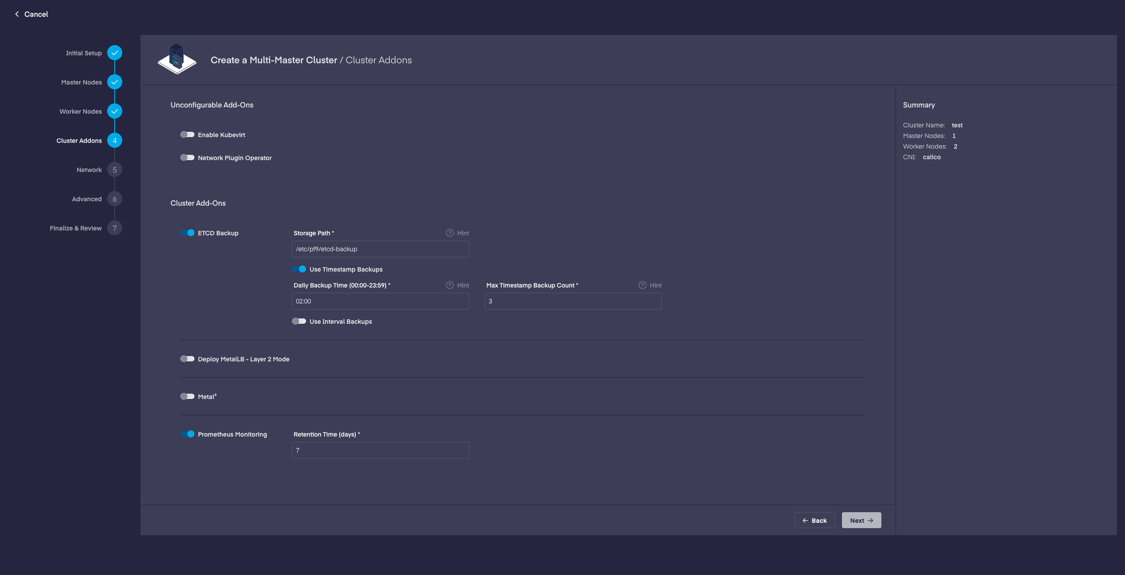The height and width of the screenshot is (575, 1125).
Task: Toggle Use Interval Backups on
Action: (x=299, y=321)
